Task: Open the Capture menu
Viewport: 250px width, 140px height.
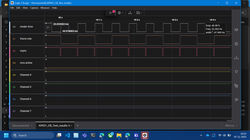Action: pyautogui.click(x=34, y=8)
